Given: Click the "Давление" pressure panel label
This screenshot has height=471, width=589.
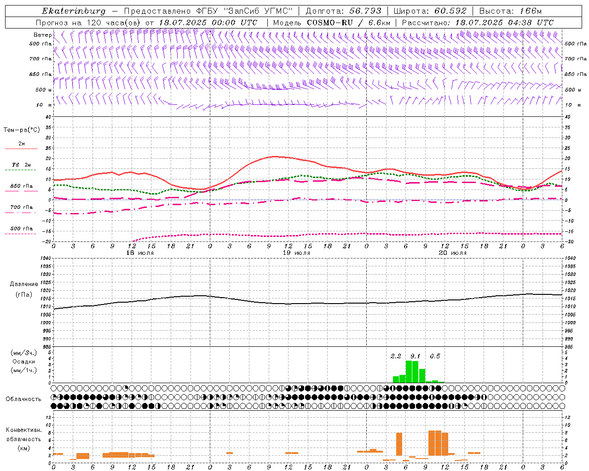Looking at the screenshot, I should [24, 284].
